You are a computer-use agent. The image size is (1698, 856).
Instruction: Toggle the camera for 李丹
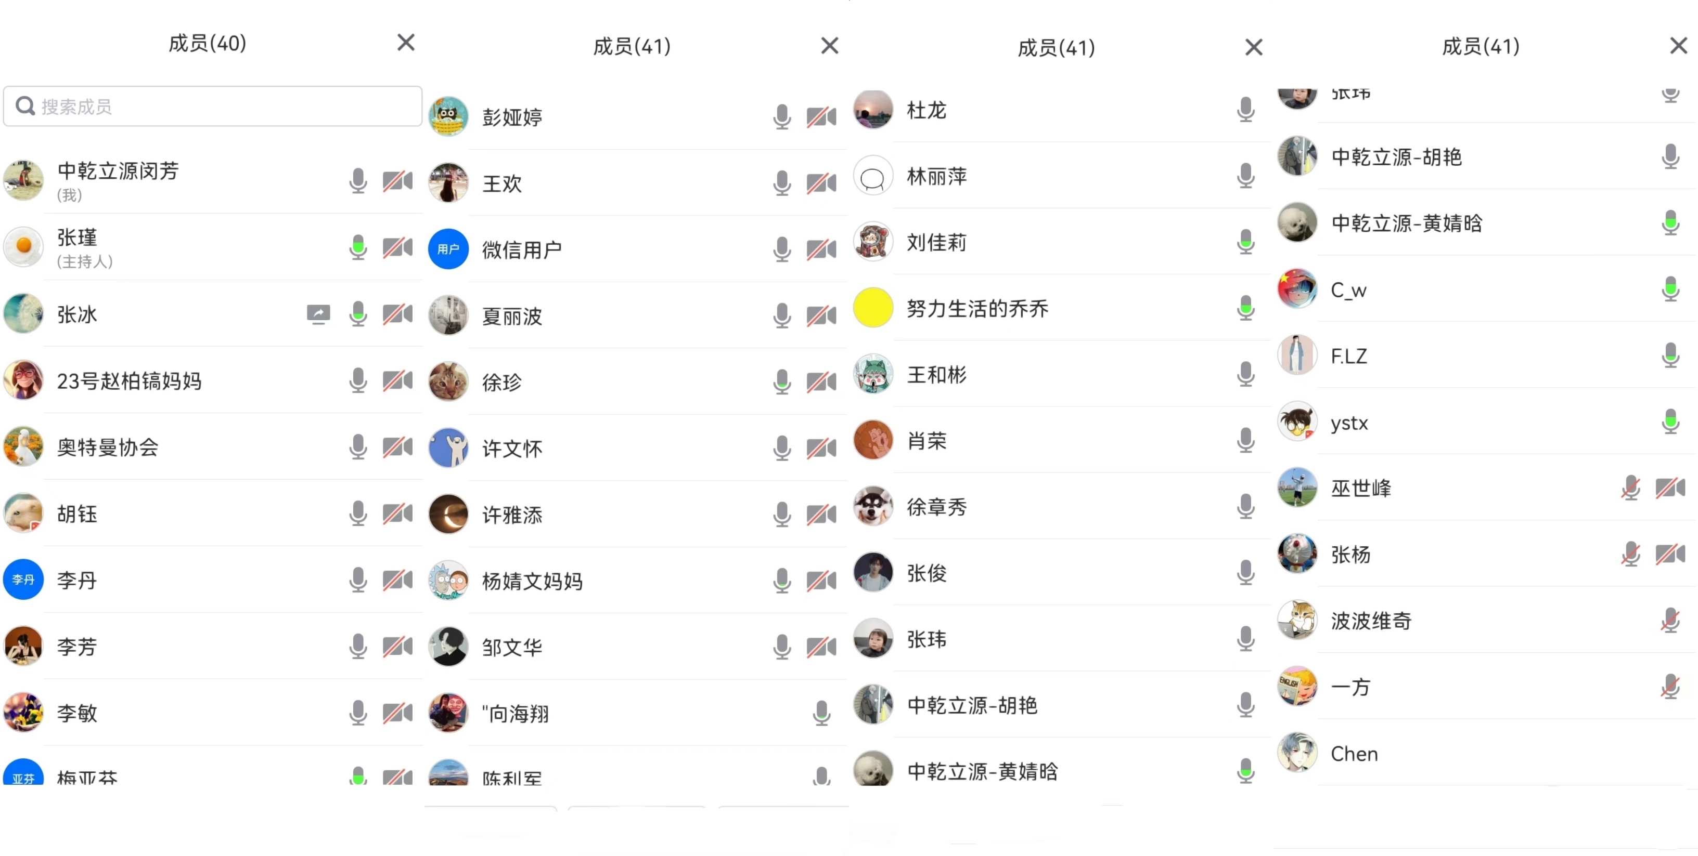click(397, 580)
